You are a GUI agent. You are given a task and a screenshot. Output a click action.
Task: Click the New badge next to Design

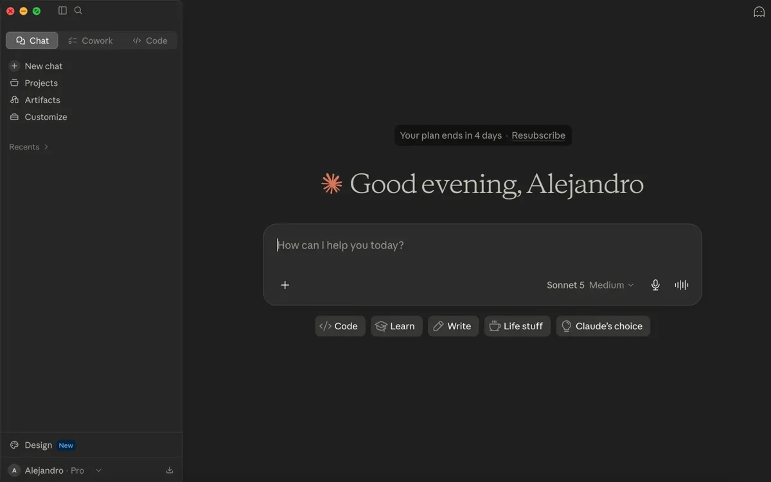click(x=66, y=445)
